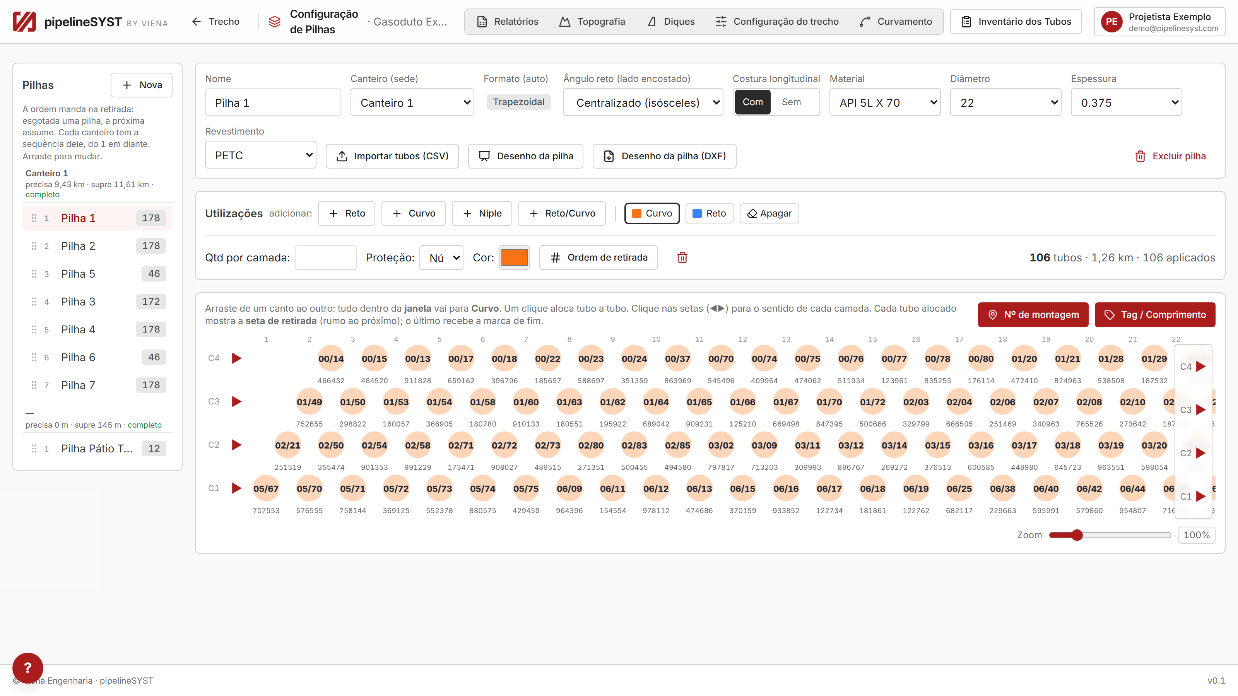The image size is (1238, 696).
Task: Open the Relatórios tab
Action: (x=508, y=22)
